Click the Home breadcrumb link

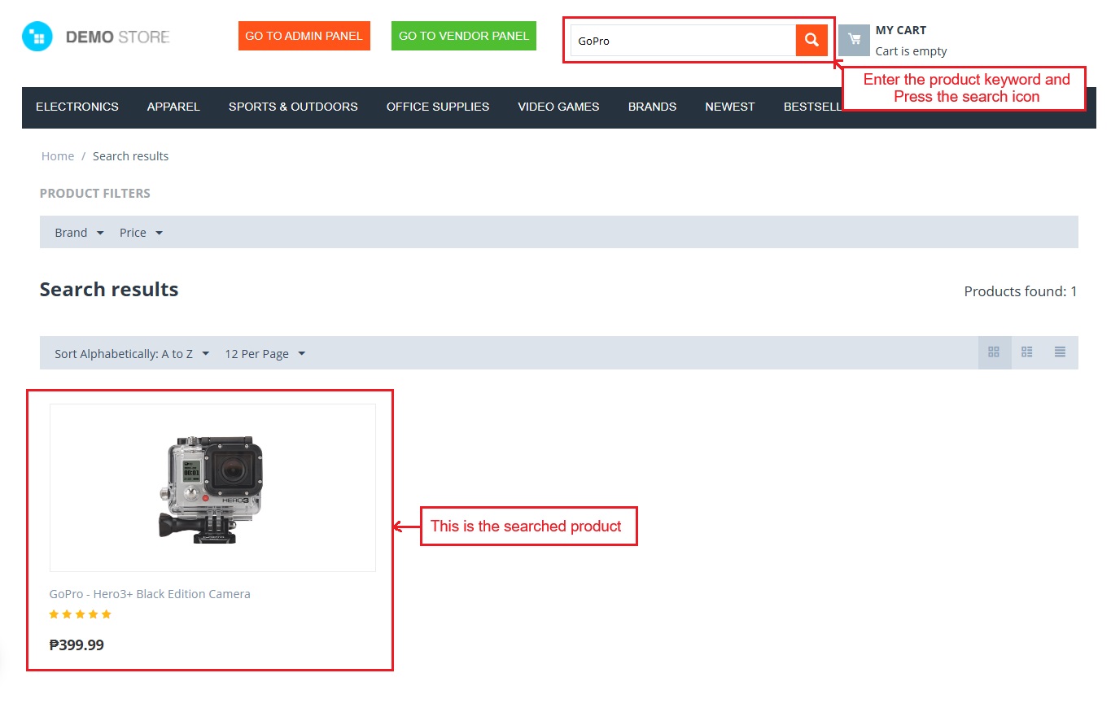click(x=58, y=156)
